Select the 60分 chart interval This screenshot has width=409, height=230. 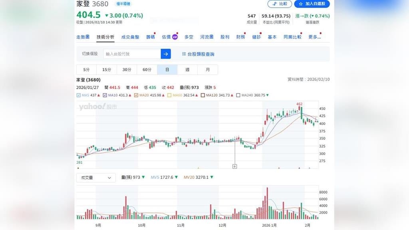point(147,69)
